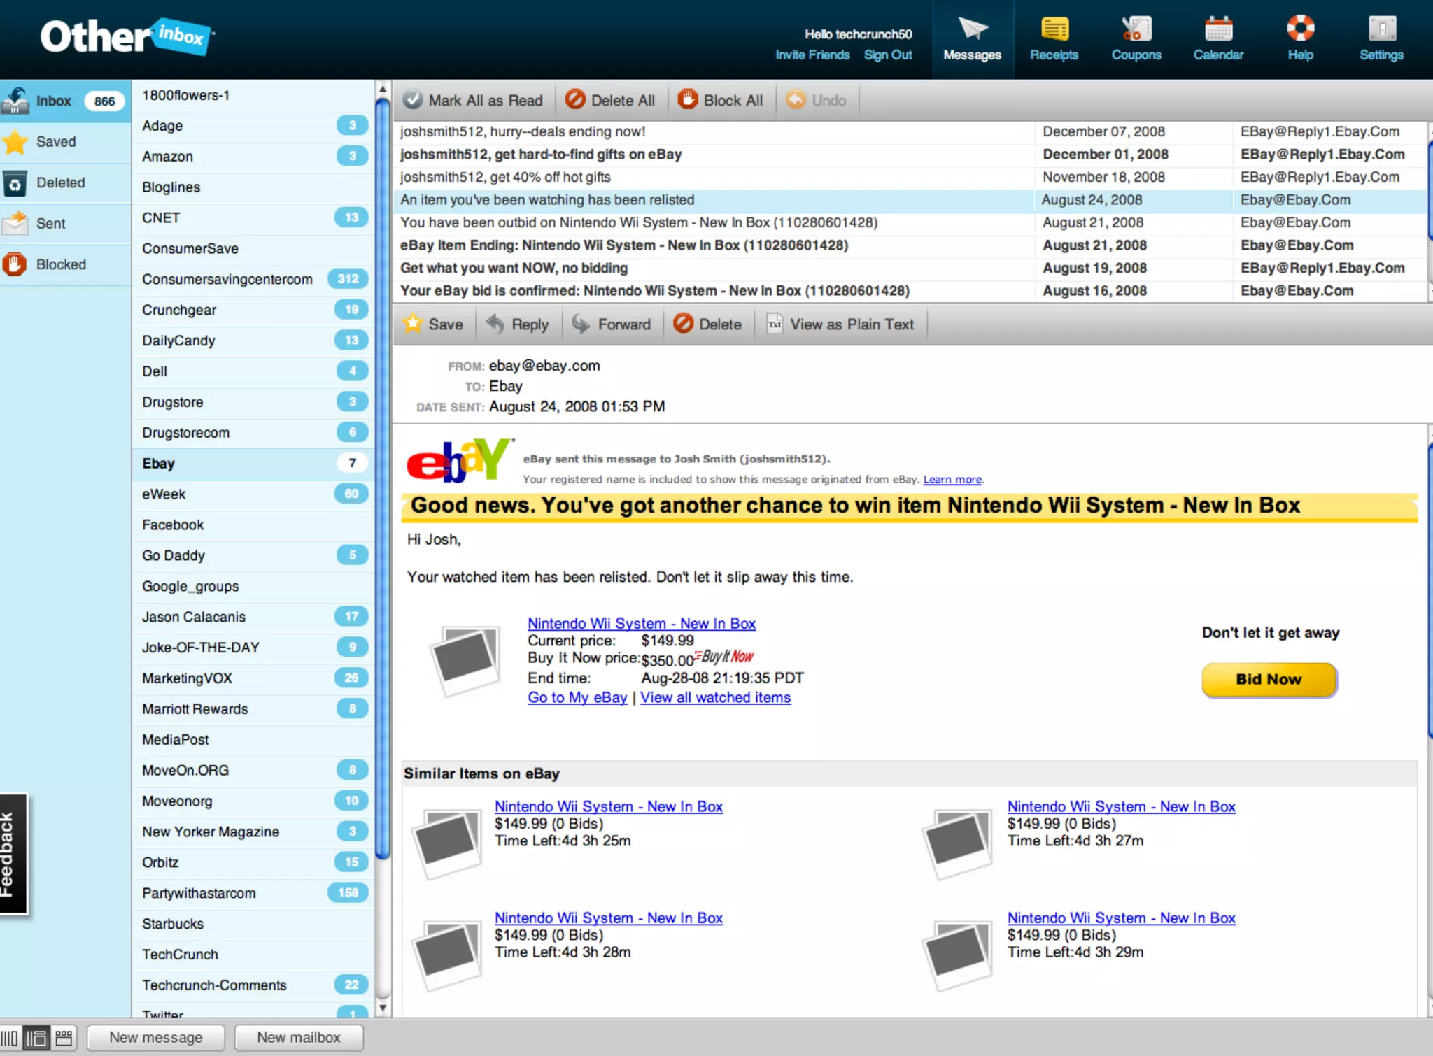1433x1056 pixels.
Task: Switch to three-column layout view
Action: [10, 1038]
